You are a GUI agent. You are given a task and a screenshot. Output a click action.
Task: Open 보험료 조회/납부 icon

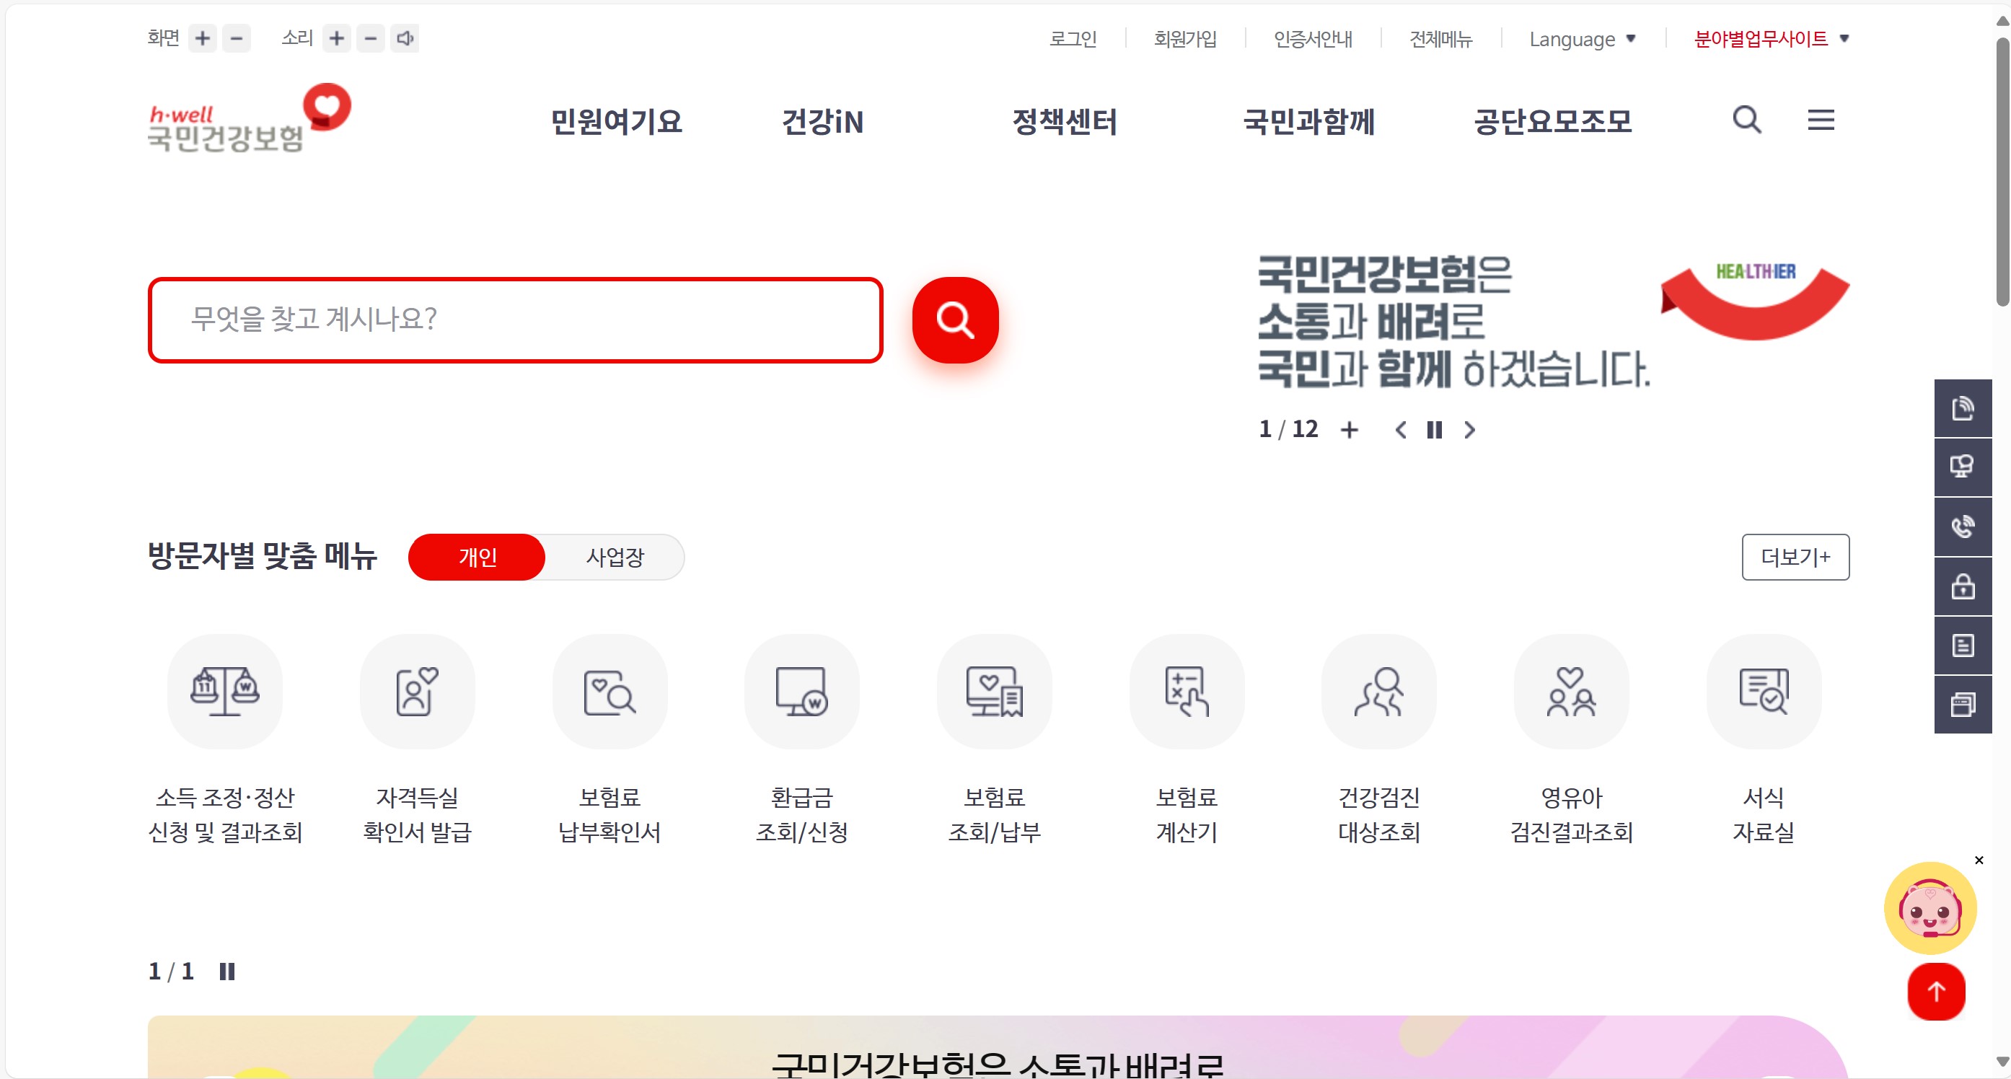(994, 691)
